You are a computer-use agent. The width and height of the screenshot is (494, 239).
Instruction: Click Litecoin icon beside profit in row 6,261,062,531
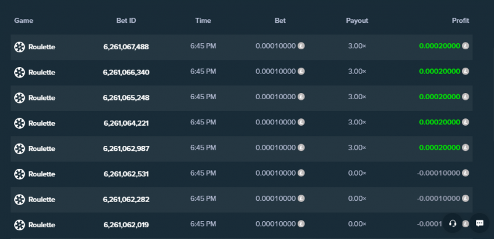466,173
